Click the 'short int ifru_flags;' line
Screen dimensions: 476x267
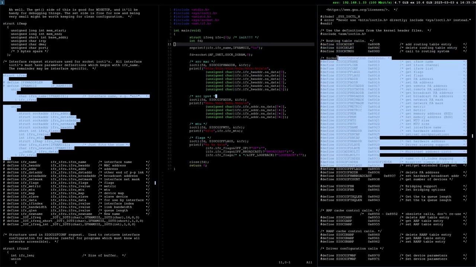pyautogui.click(x=39, y=131)
